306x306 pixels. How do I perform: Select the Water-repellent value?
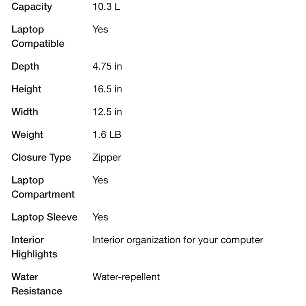tap(126, 277)
